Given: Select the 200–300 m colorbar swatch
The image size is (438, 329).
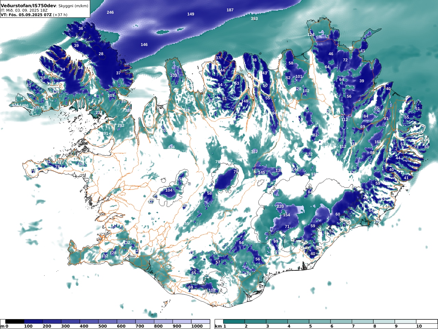Looking at the screenshot, I should click(x=52, y=321).
